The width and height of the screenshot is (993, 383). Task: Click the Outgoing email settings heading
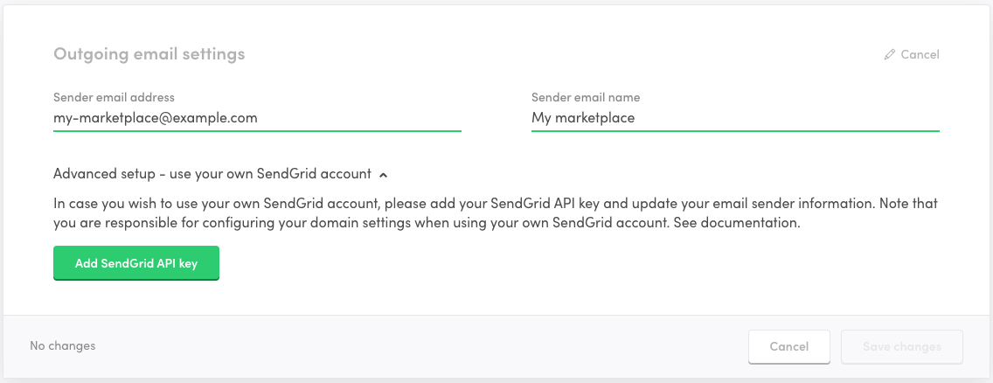149,54
